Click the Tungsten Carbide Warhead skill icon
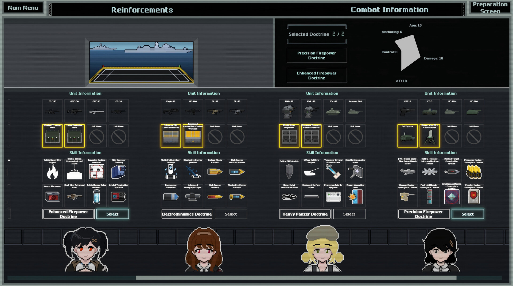The image size is (513, 286). pyautogui.click(x=96, y=171)
